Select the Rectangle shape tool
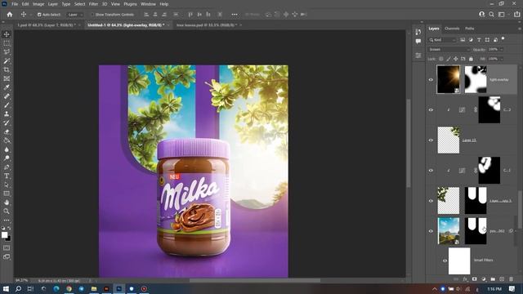The height and width of the screenshot is (294, 523). (x=7, y=194)
